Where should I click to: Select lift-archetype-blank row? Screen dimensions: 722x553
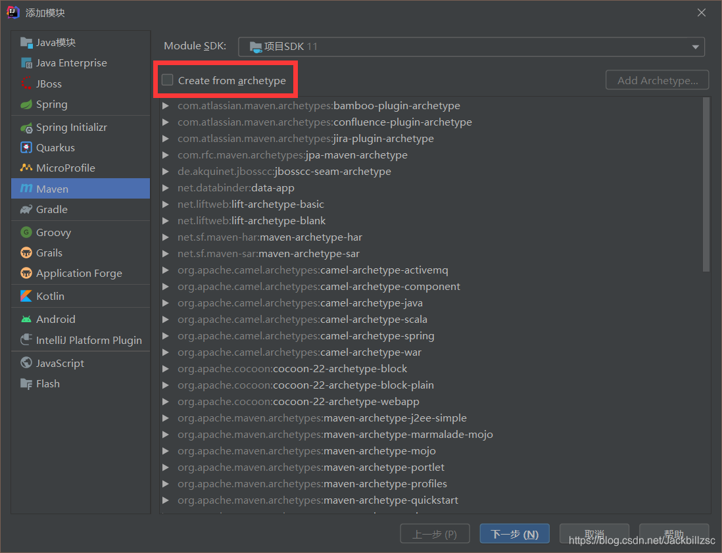pos(431,221)
